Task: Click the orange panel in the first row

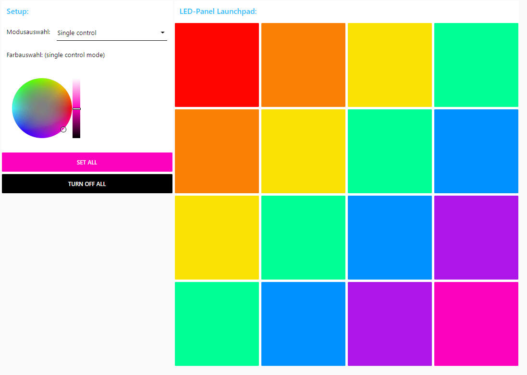Action: tap(303, 65)
